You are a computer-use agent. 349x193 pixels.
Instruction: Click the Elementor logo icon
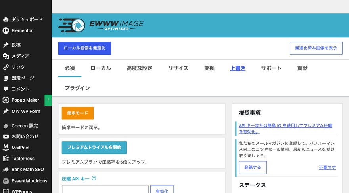click(6, 30)
